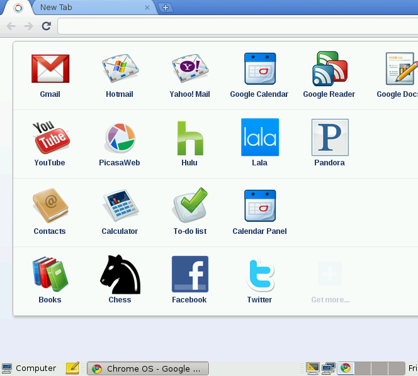The image size is (418, 376).
Task: Open the Calendar Panel icon
Action: pyautogui.click(x=260, y=206)
